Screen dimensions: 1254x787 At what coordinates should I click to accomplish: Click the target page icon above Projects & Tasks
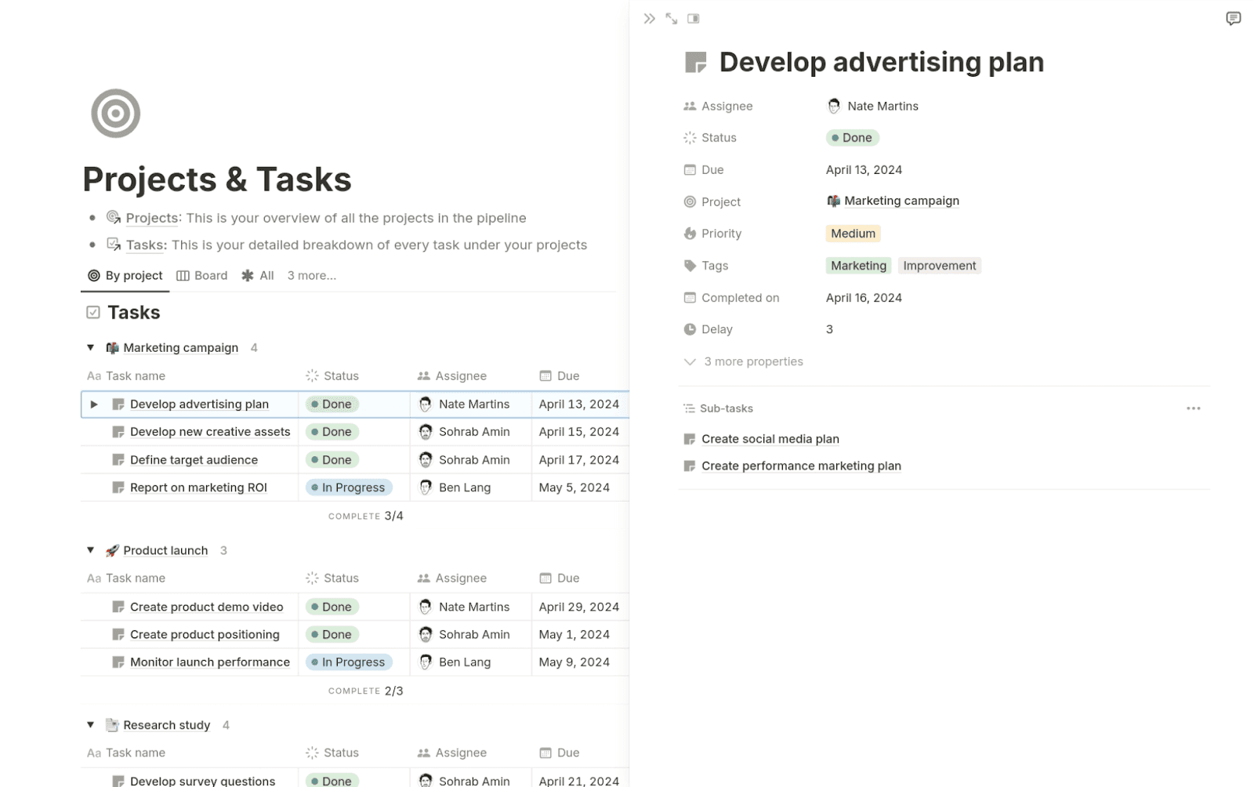coord(115,113)
